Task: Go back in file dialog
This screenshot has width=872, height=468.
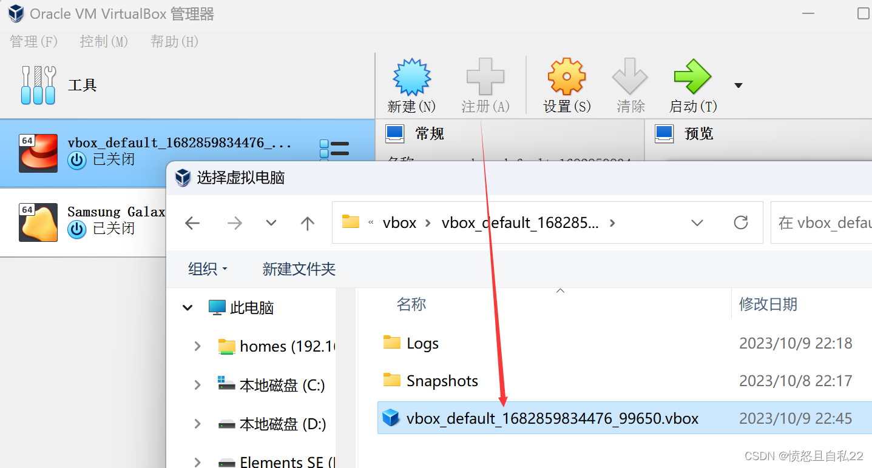Action: point(192,223)
